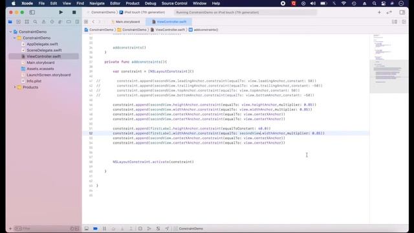Open the Source Control navigator icon

tap(19, 22)
